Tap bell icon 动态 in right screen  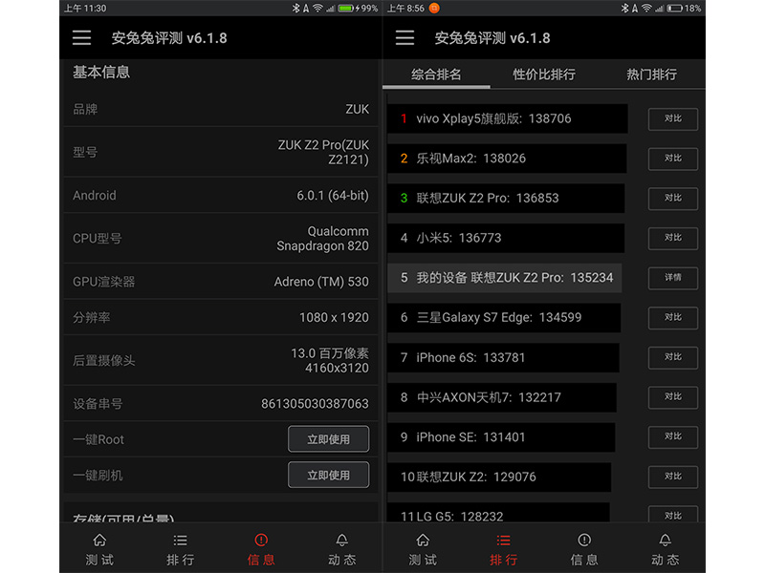[665, 550]
